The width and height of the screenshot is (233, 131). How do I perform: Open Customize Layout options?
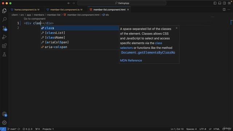[229, 3]
